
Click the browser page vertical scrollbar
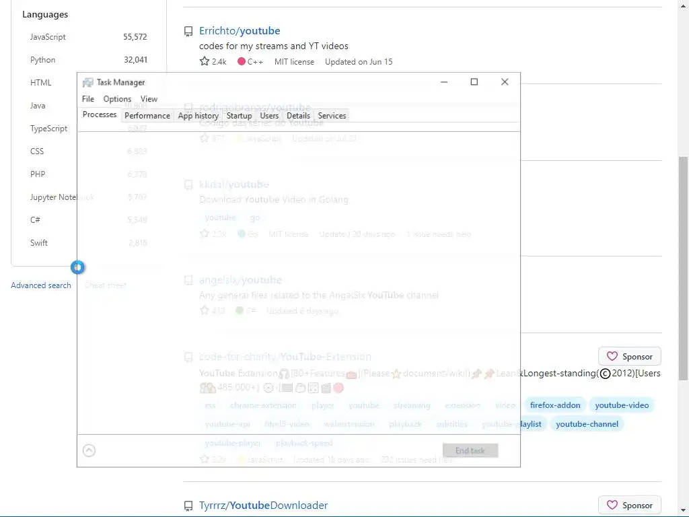(x=684, y=268)
